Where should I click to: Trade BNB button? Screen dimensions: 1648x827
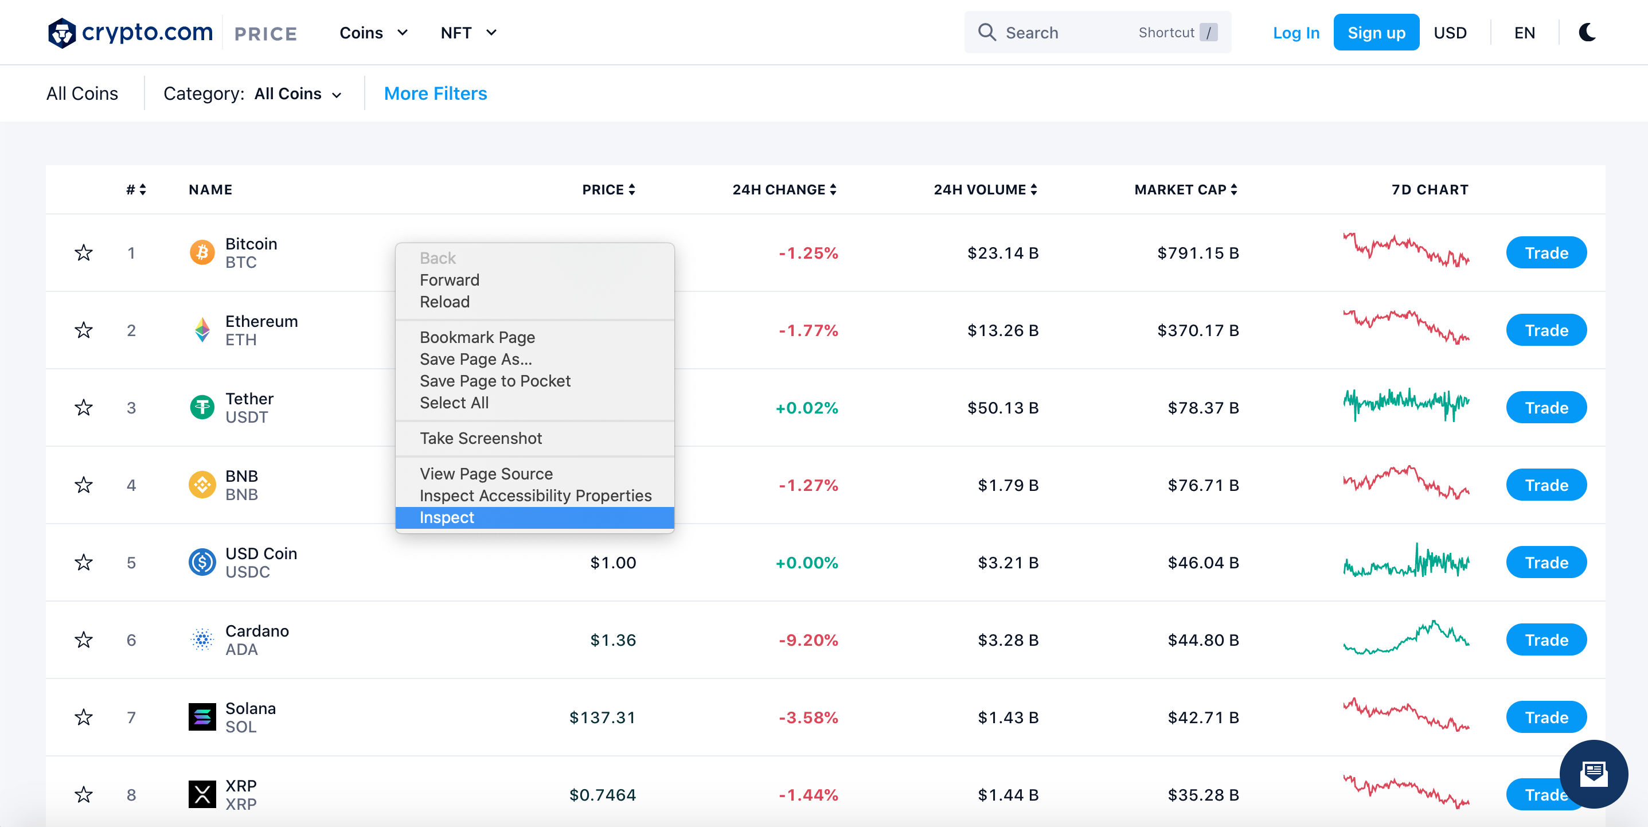click(1545, 485)
